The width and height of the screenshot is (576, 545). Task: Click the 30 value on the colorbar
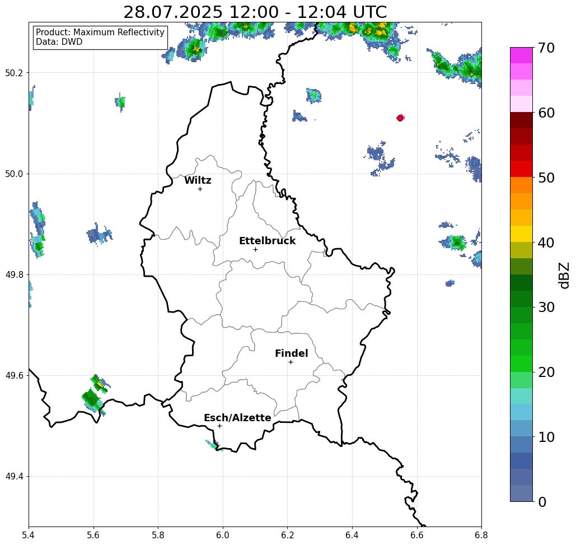pos(546,308)
